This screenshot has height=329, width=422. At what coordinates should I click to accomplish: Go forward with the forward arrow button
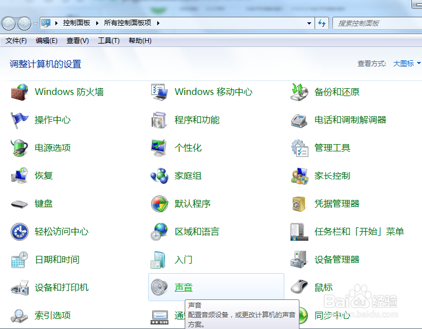pyautogui.click(x=24, y=23)
